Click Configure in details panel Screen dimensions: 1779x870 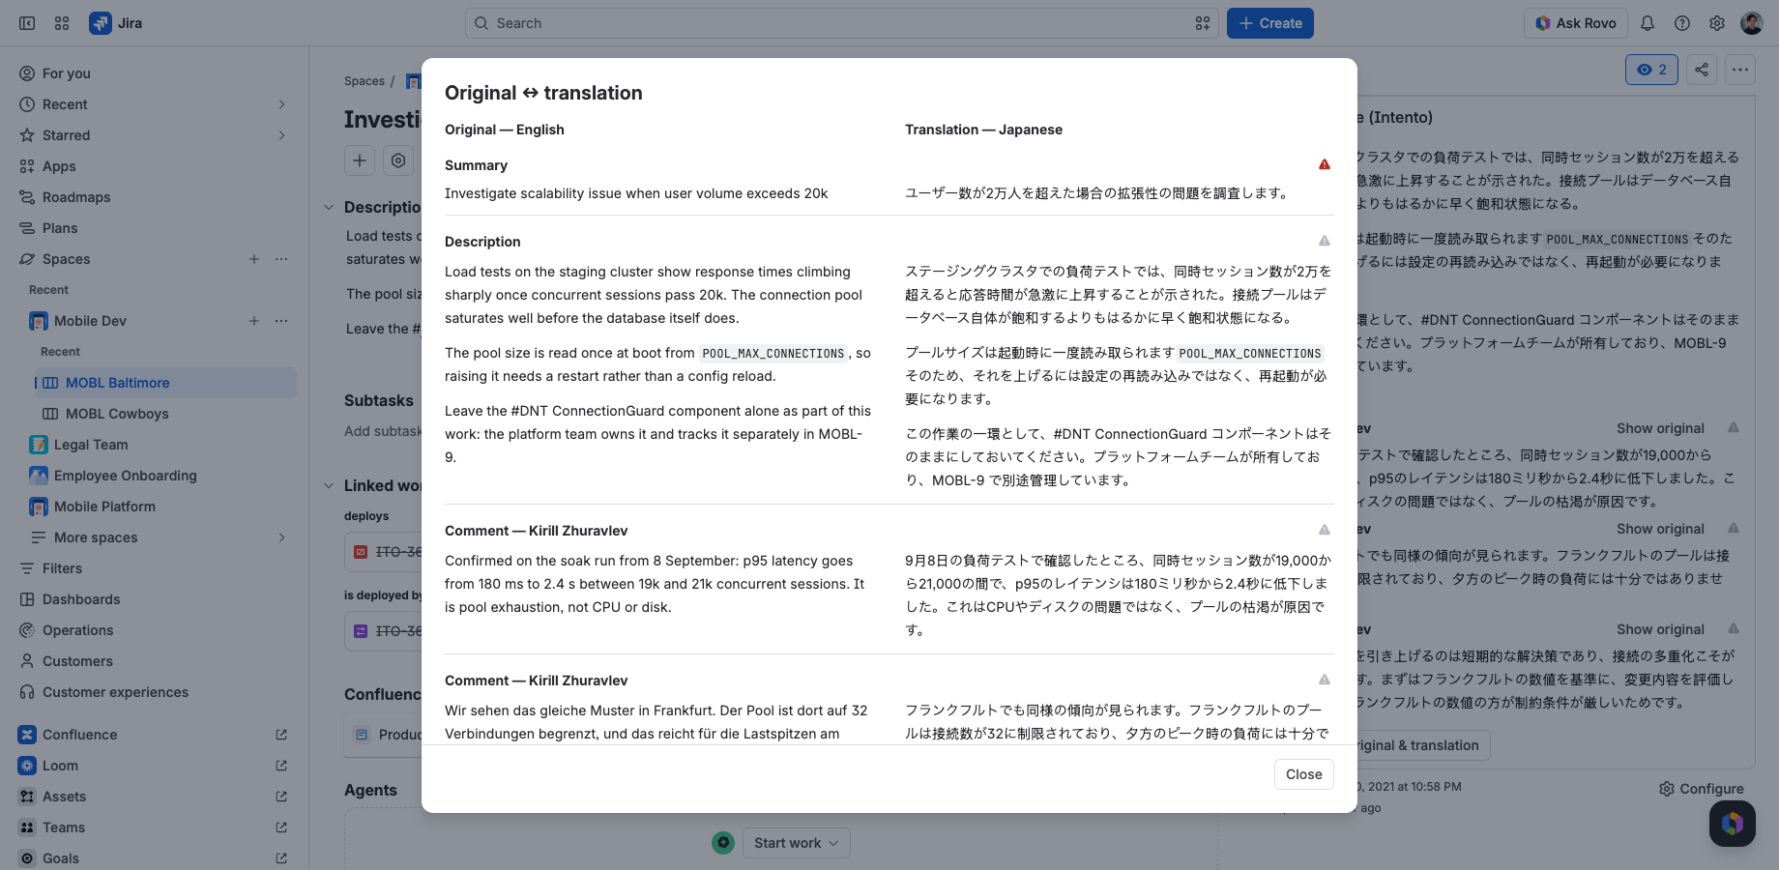[x=1702, y=789]
